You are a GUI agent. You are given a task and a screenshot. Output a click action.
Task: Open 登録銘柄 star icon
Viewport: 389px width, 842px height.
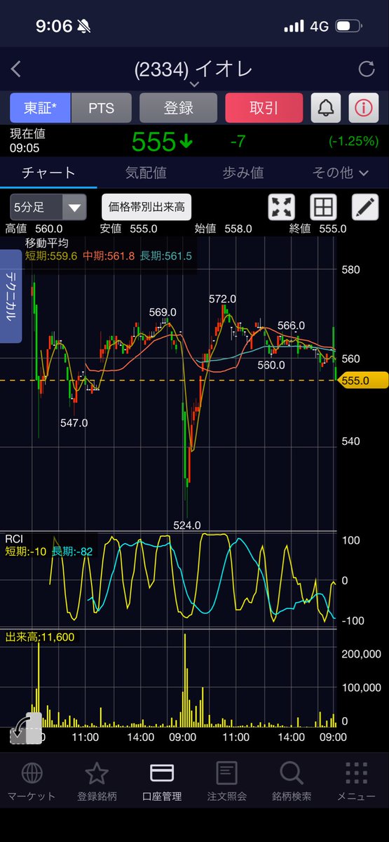click(97, 773)
